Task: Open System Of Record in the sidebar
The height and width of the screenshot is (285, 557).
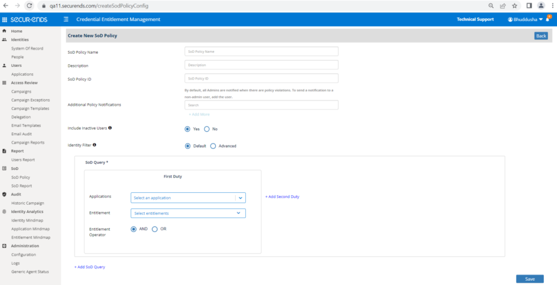Action: tap(27, 48)
